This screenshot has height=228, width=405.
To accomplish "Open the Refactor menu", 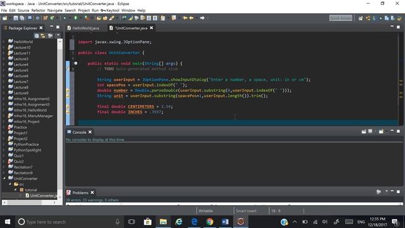I will pos(38,10).
